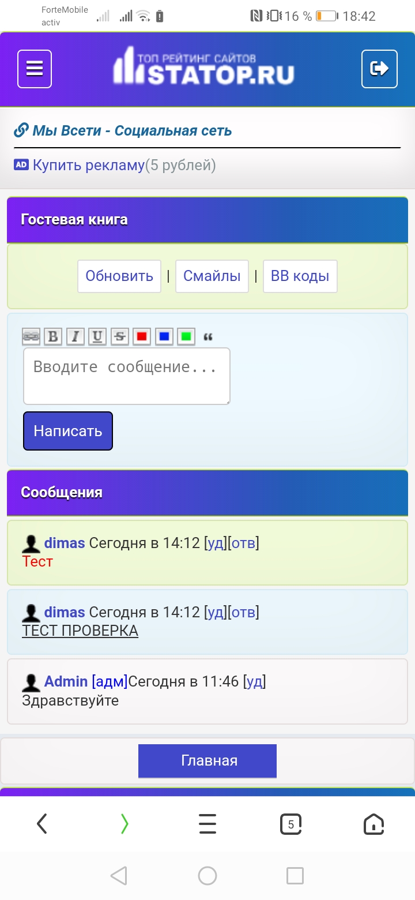This screenshot has height=900, width=415.
Task: Pick the green text color swatch
Action: pyautogui.click(x=186, y=336)
